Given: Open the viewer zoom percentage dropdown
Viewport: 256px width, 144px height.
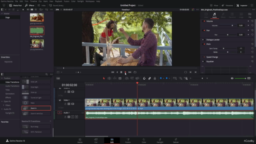Looking at the screenshot, I should pyautogui.click(x=61, y=10).
